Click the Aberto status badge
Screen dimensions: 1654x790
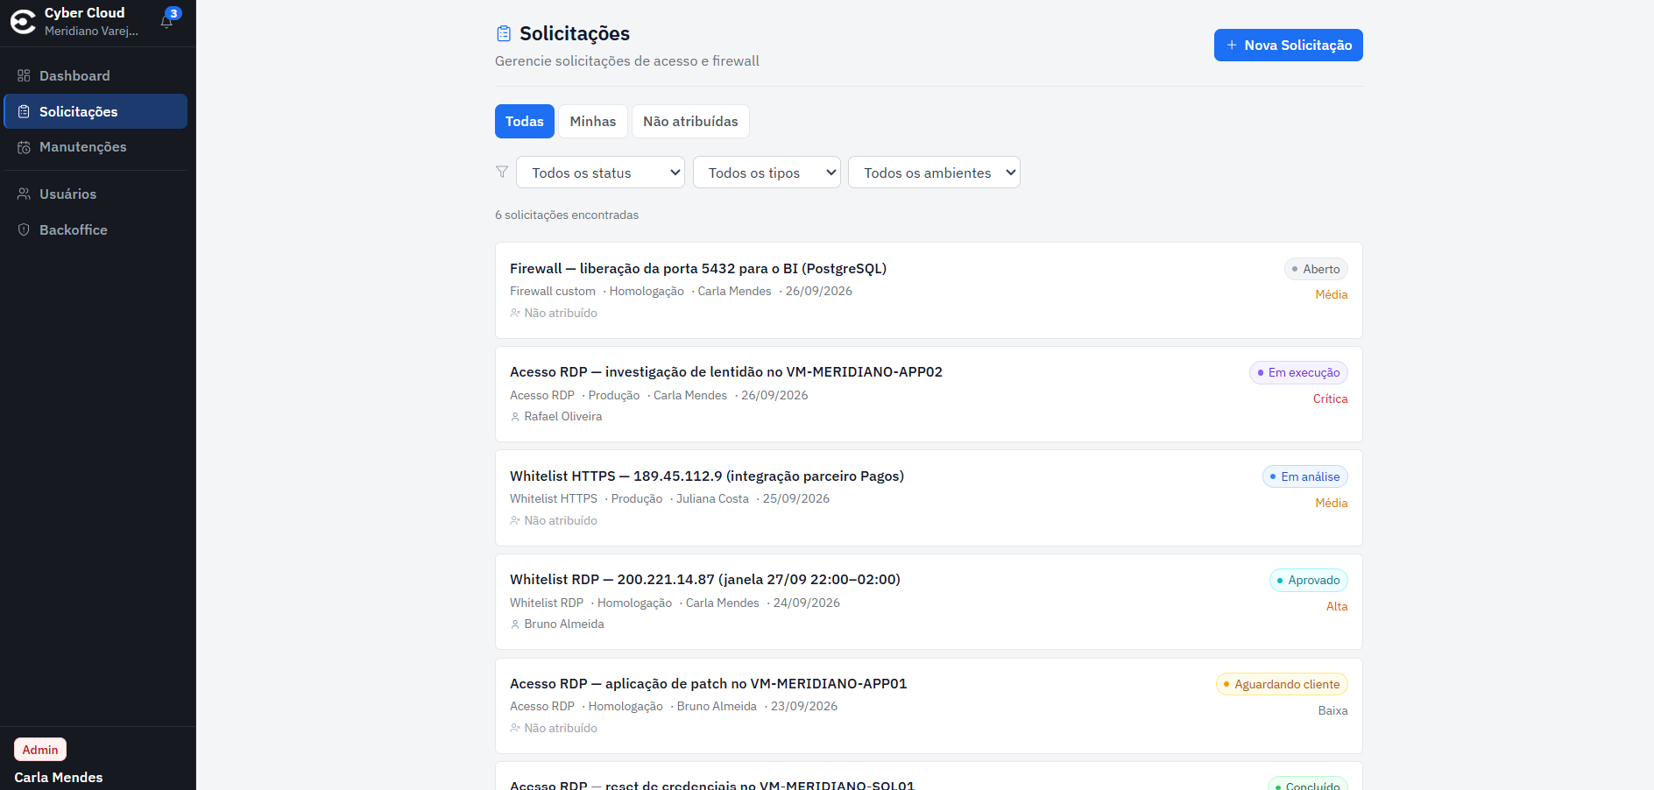(x=1316, y=269)
